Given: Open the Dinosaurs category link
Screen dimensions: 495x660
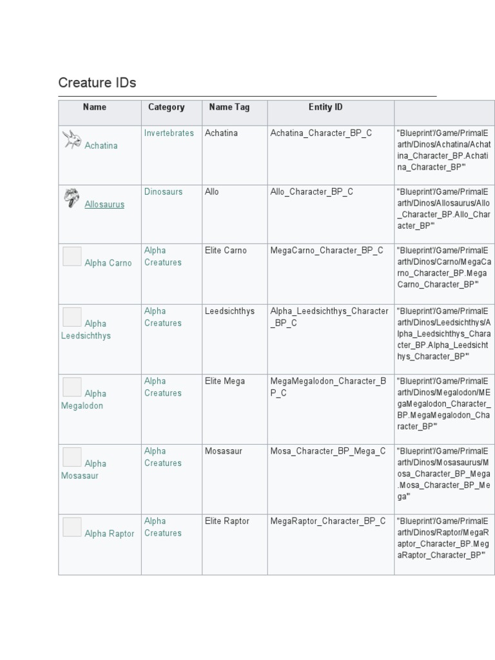Looking at the screenshot, I should click(x=163, y=191).
